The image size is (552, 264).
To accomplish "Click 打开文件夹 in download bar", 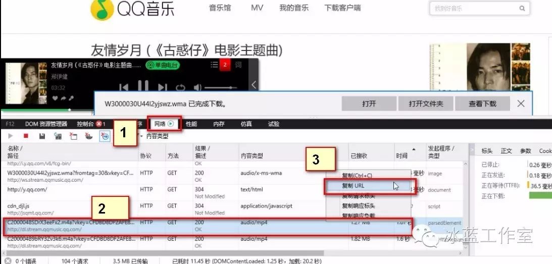I will (426, 103).
